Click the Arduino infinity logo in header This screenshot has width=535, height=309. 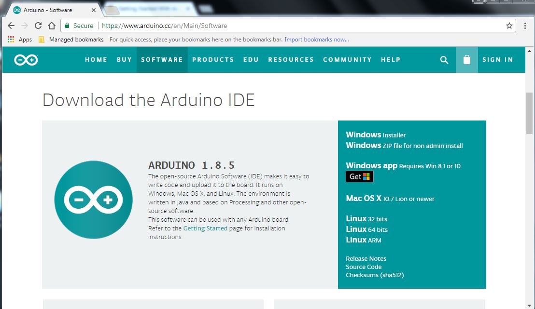(26, 60)
